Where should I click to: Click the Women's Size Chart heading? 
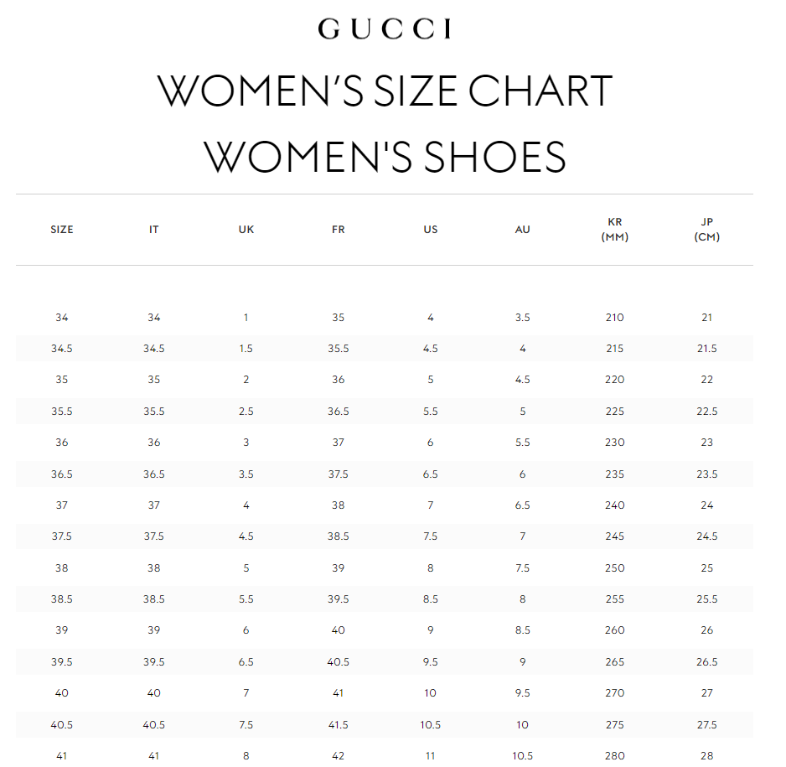[x=385, y=91]
